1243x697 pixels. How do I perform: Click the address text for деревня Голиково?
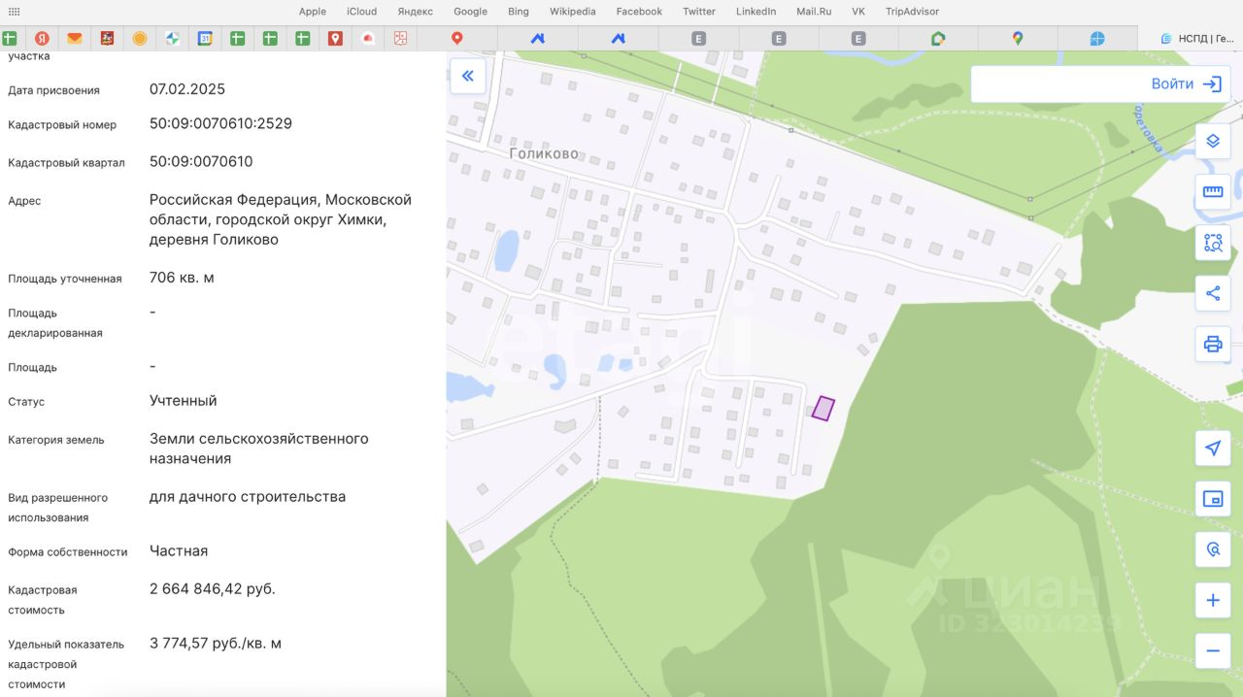coord(281,219)
